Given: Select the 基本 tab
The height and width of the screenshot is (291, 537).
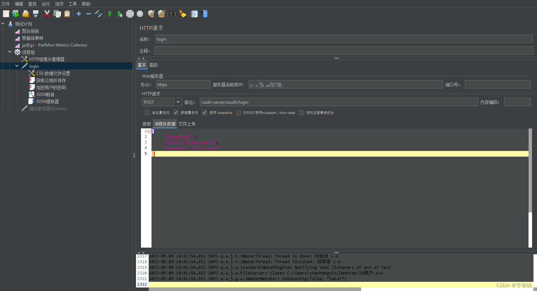Looking at the screenshot, I should click(x=142, y=65).
